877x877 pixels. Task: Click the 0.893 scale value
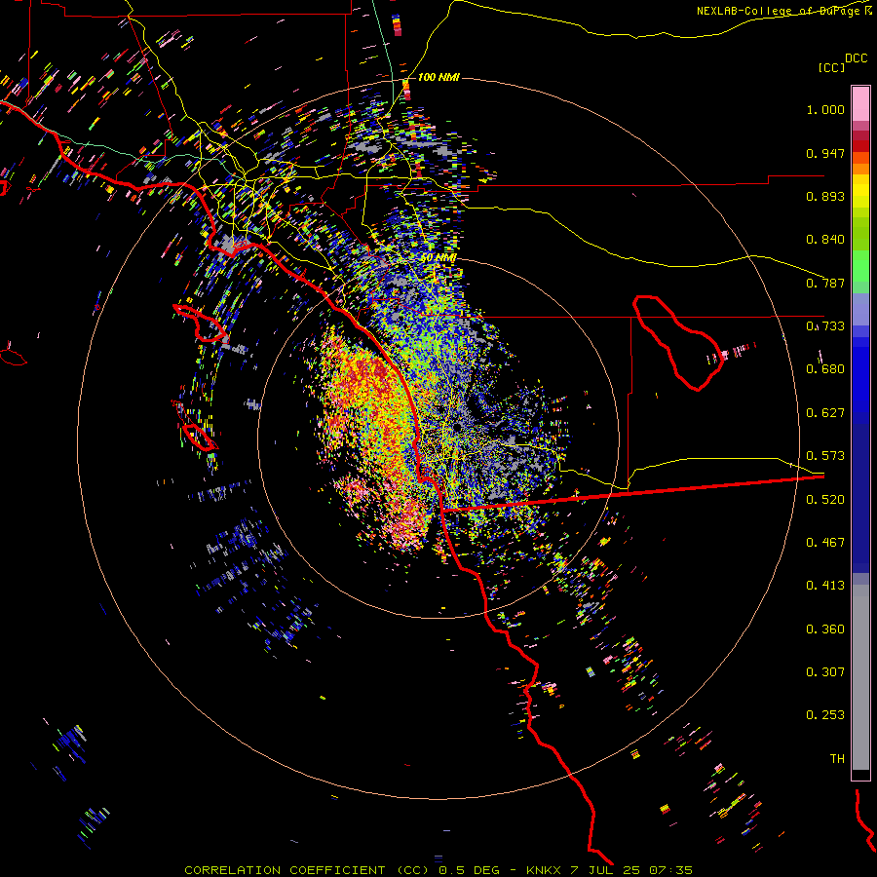825,196
